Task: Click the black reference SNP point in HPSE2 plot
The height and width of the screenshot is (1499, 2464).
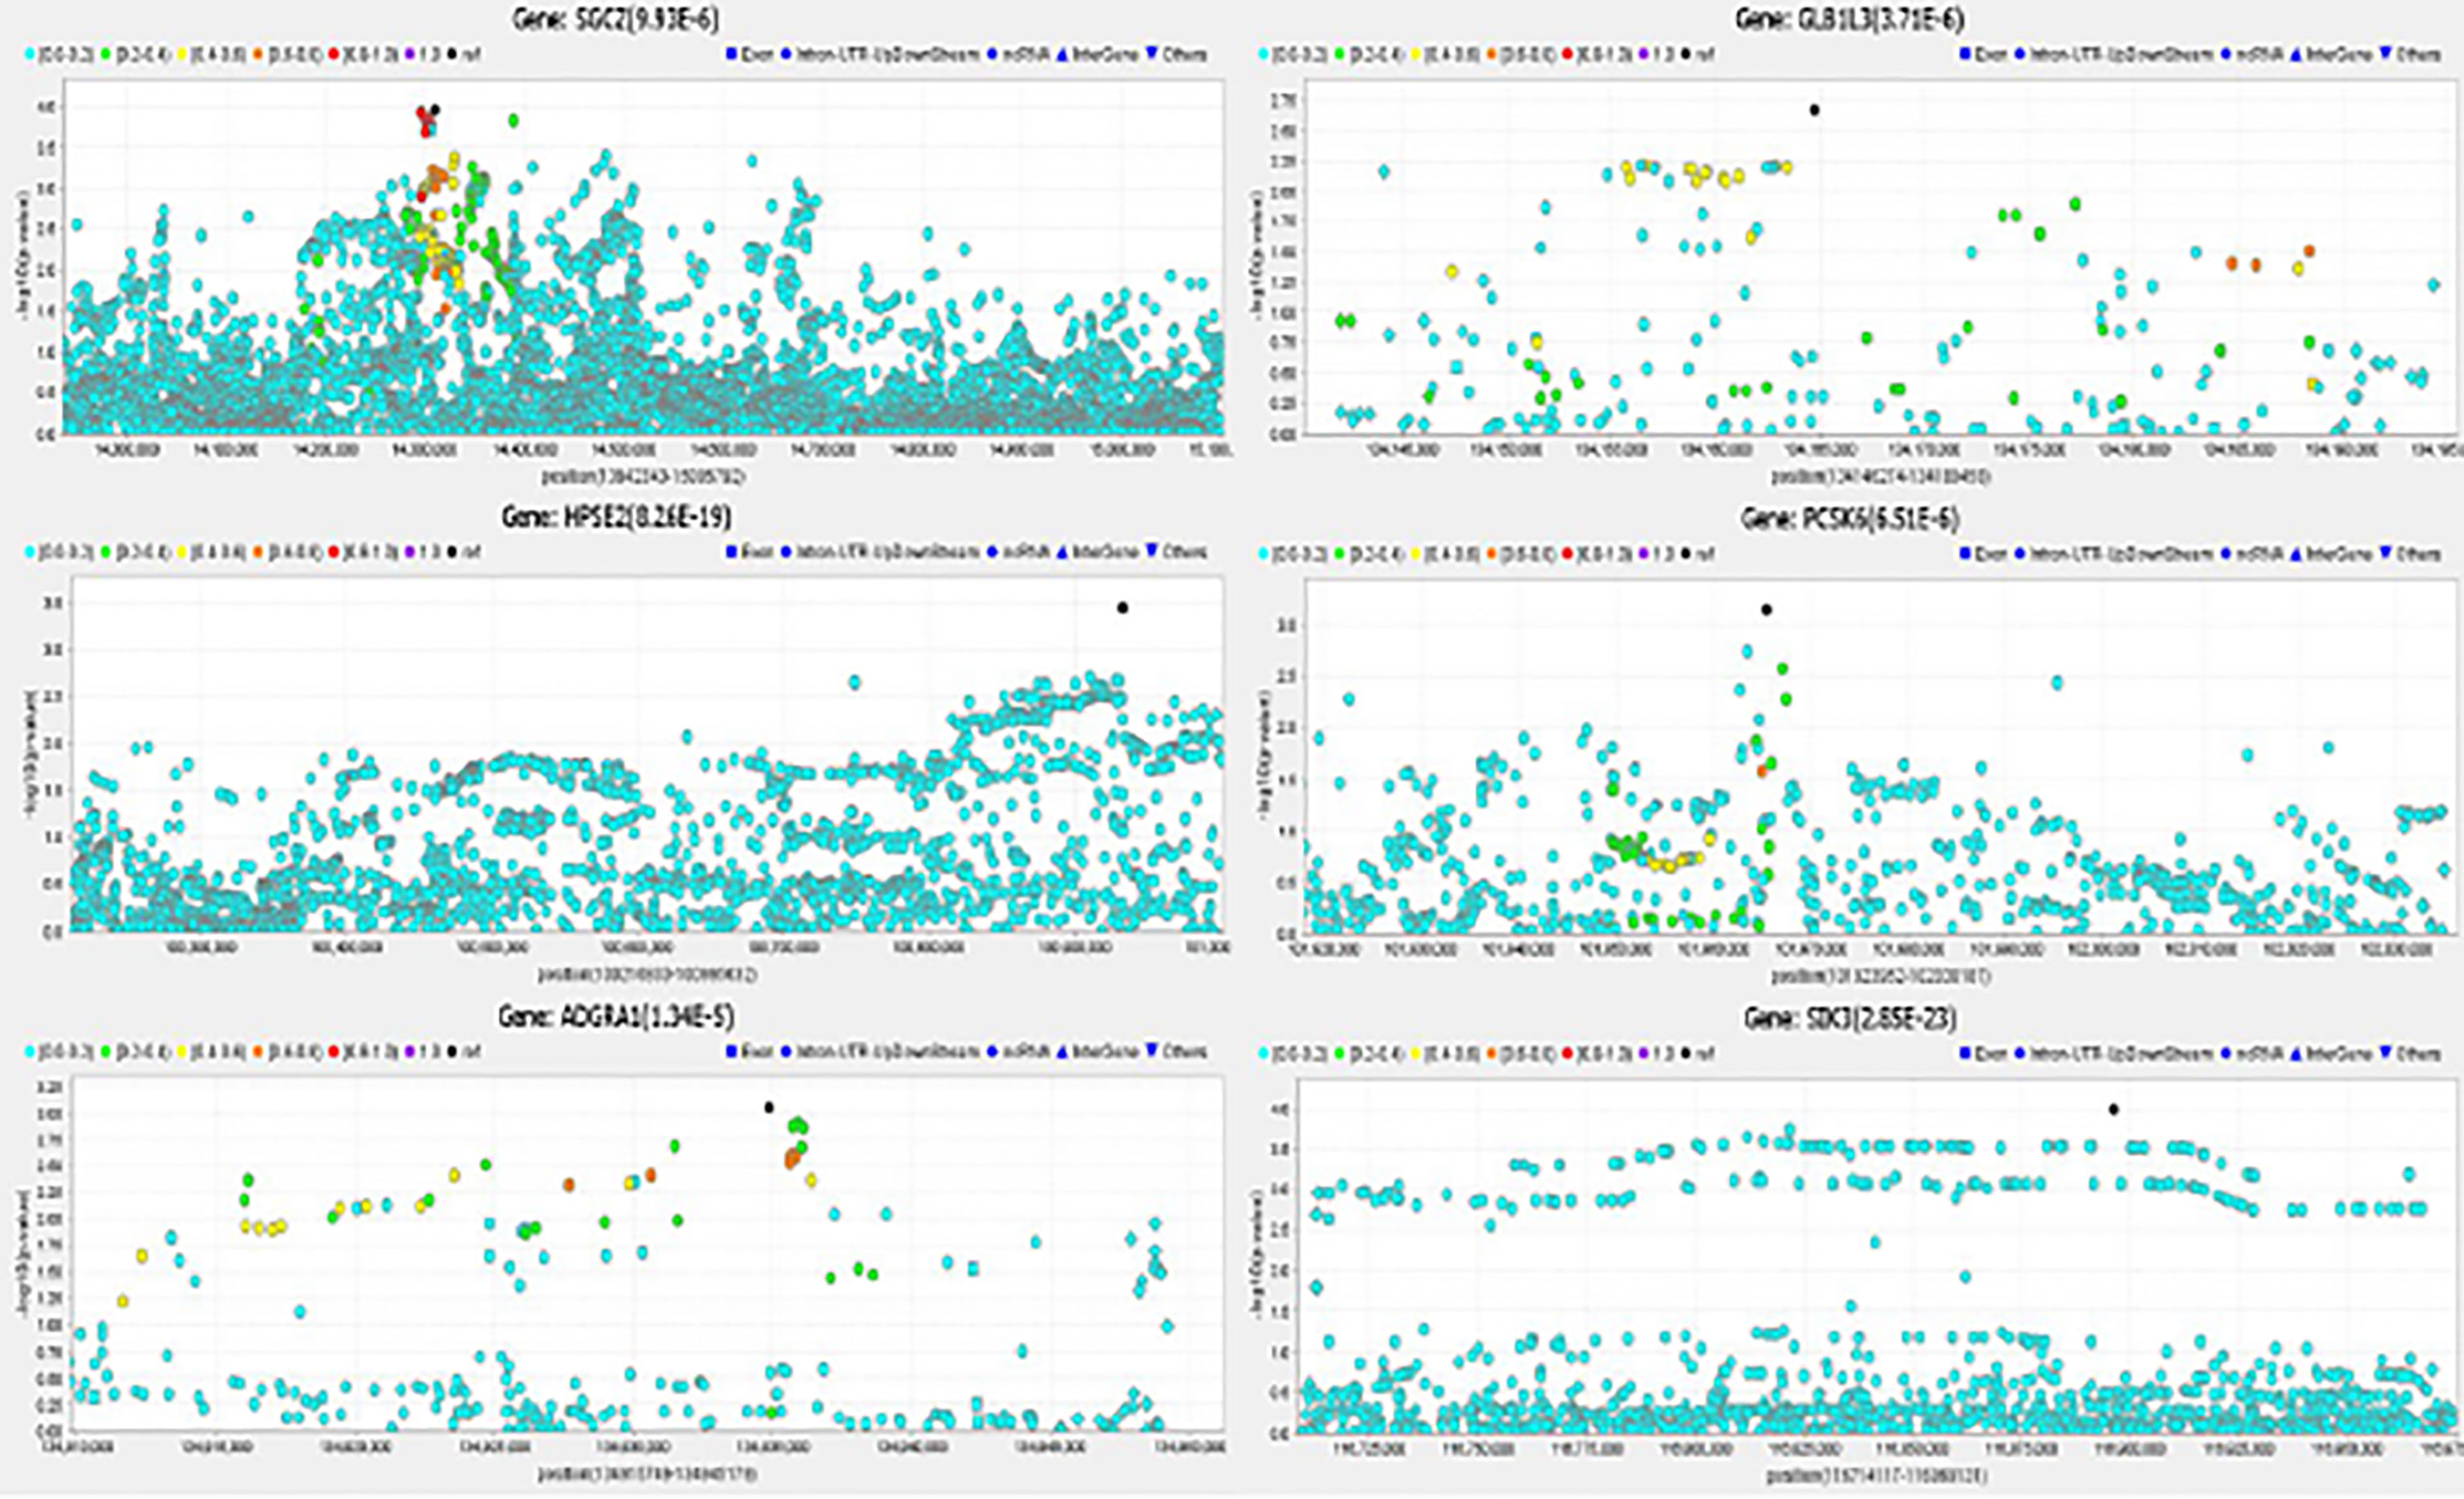Action: point(1122,608)
